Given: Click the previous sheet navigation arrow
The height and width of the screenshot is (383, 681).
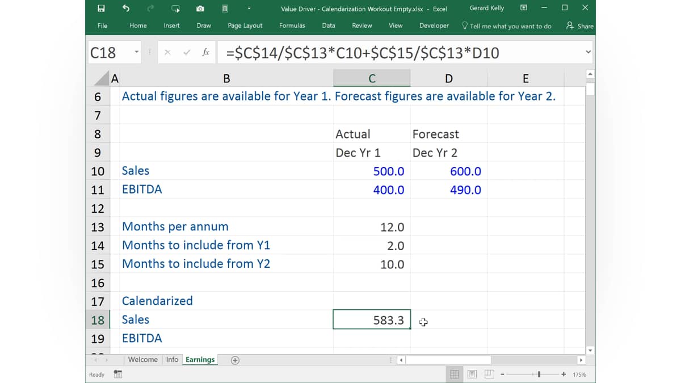Looking at the screenshot, I should click(95, 360).
